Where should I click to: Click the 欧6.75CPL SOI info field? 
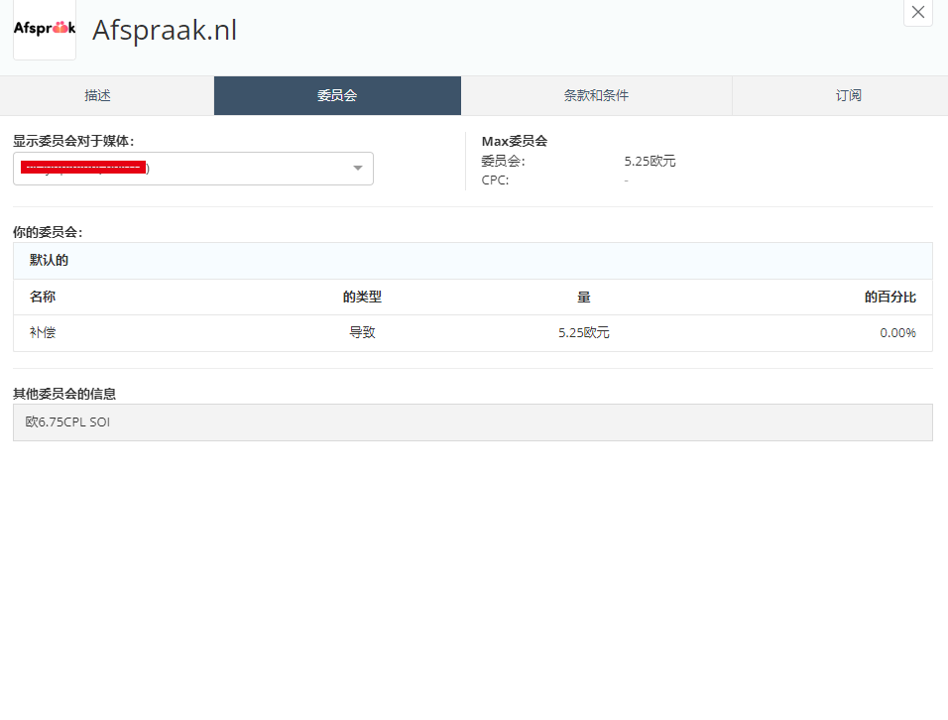click(x=473, y=422)
